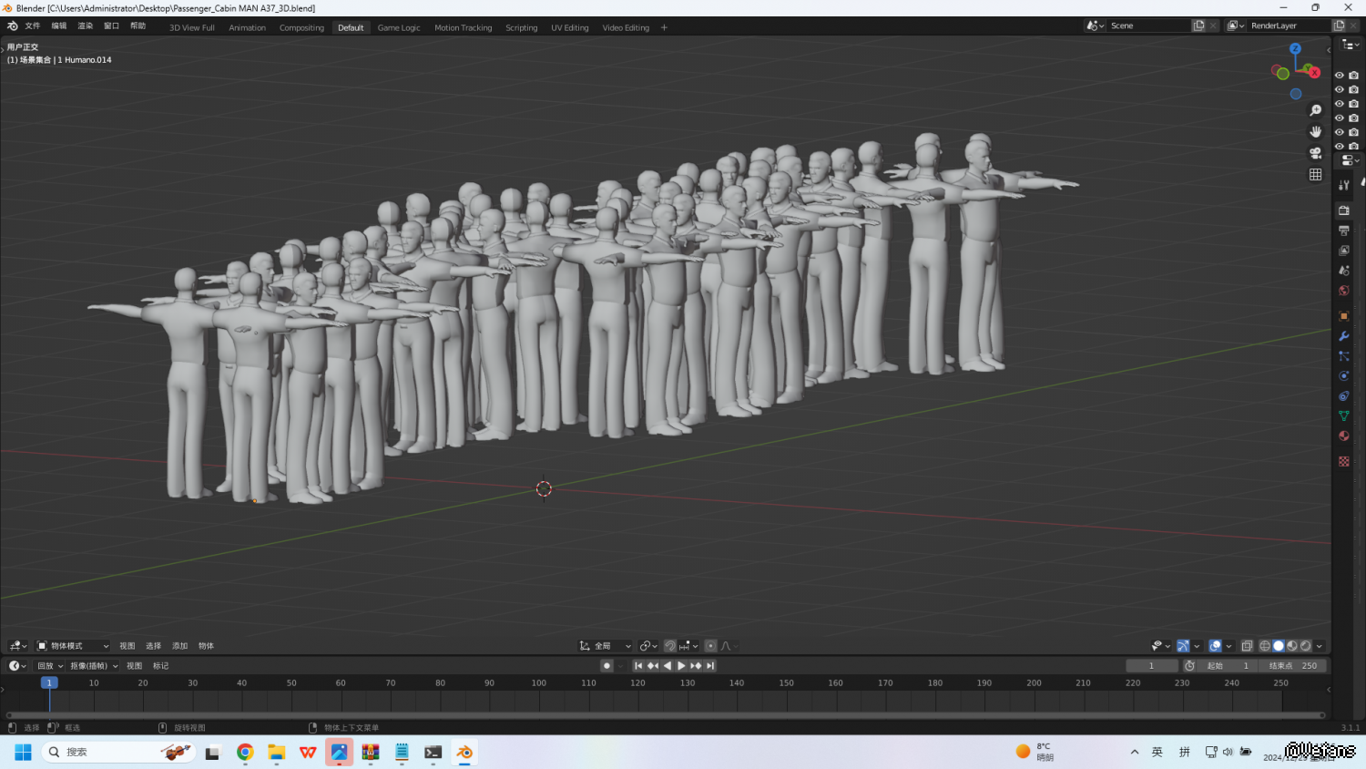
Task: Open the World globe properties tab
Action: coord(1343,291)
